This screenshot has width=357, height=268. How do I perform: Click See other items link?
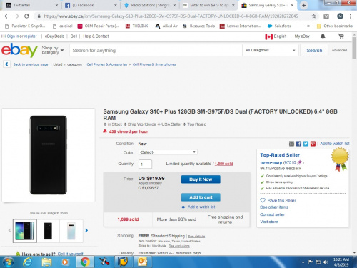pos(274,207)
